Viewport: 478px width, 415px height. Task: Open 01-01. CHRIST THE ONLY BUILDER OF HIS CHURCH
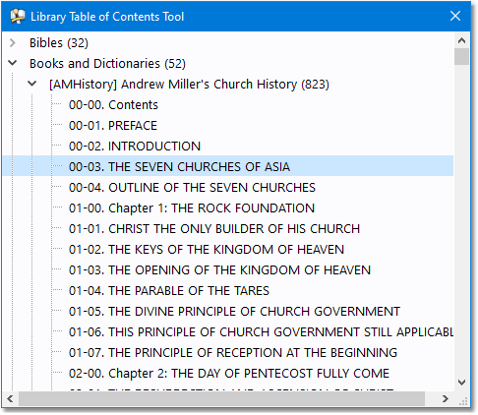214,229
